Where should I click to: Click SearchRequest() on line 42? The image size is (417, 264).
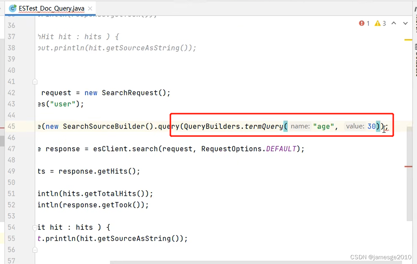click(134, 93)
